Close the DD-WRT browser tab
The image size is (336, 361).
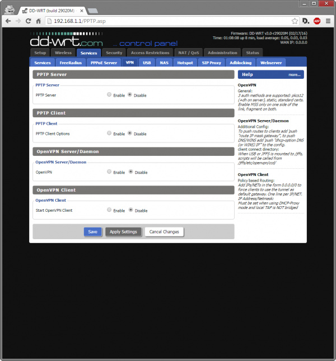pos(81,11)
